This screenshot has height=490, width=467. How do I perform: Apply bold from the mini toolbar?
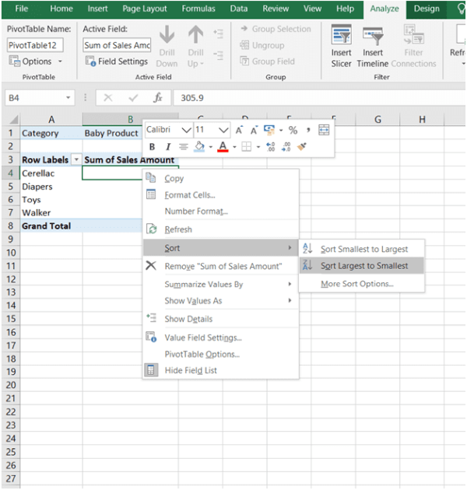tap(152, 147)
